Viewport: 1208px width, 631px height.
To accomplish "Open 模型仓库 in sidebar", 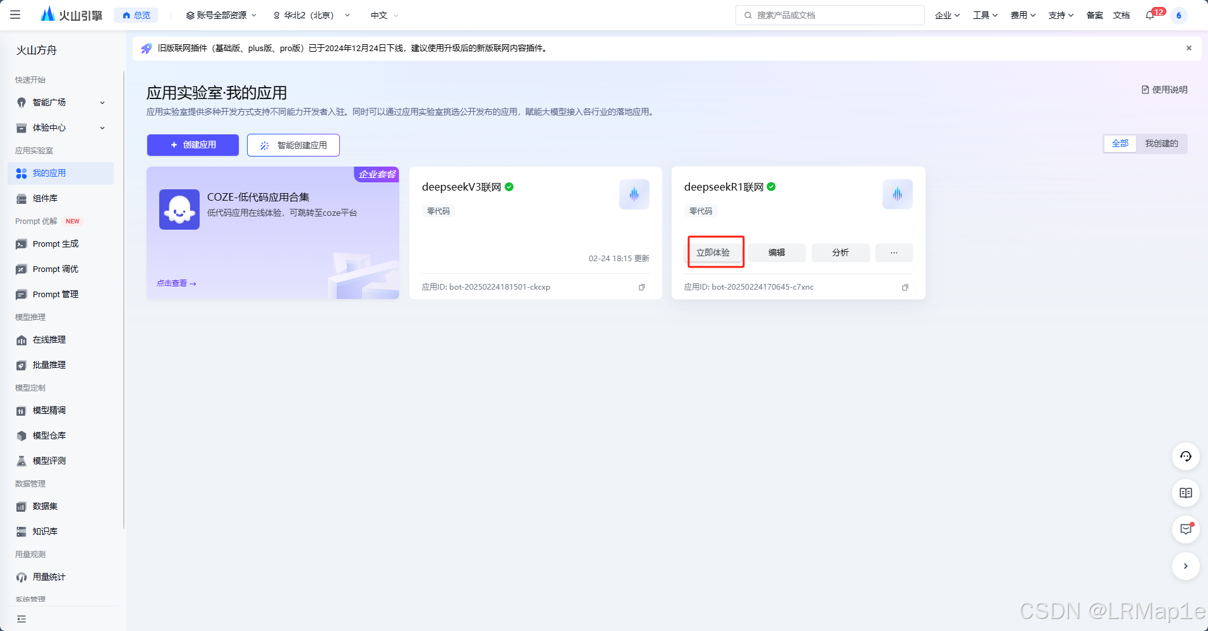I will (61, 435).
